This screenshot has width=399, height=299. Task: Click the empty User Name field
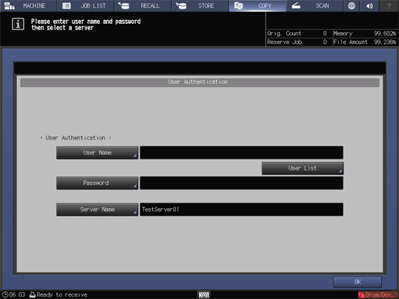242,153
